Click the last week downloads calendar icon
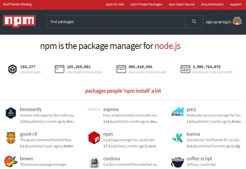 (x=121, y=69)
